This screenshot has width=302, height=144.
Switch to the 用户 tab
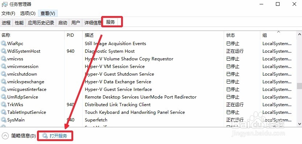coord(75,23)
